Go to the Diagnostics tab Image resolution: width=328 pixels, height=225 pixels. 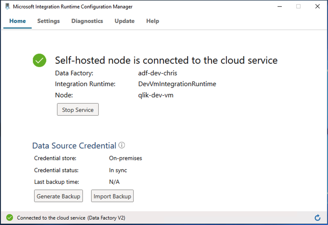coord(87,21)
